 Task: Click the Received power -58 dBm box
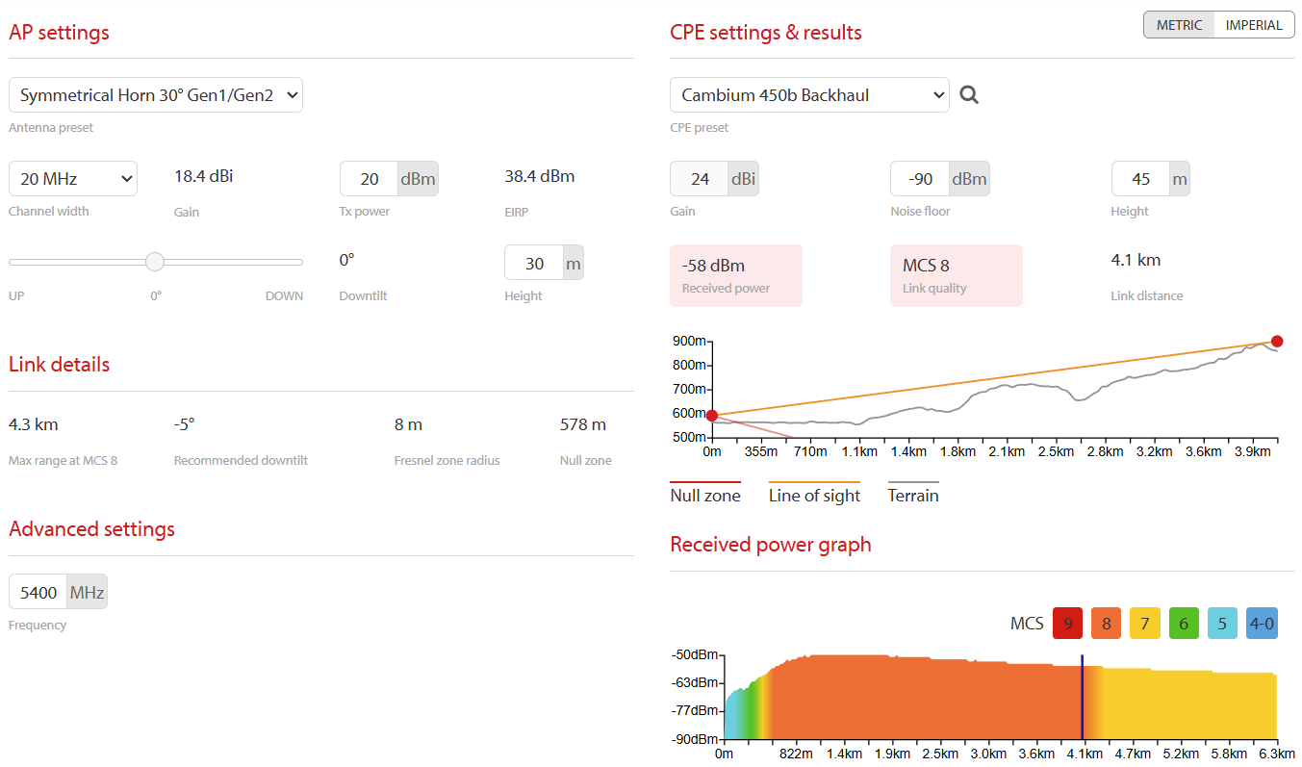(x=736, y=275)
